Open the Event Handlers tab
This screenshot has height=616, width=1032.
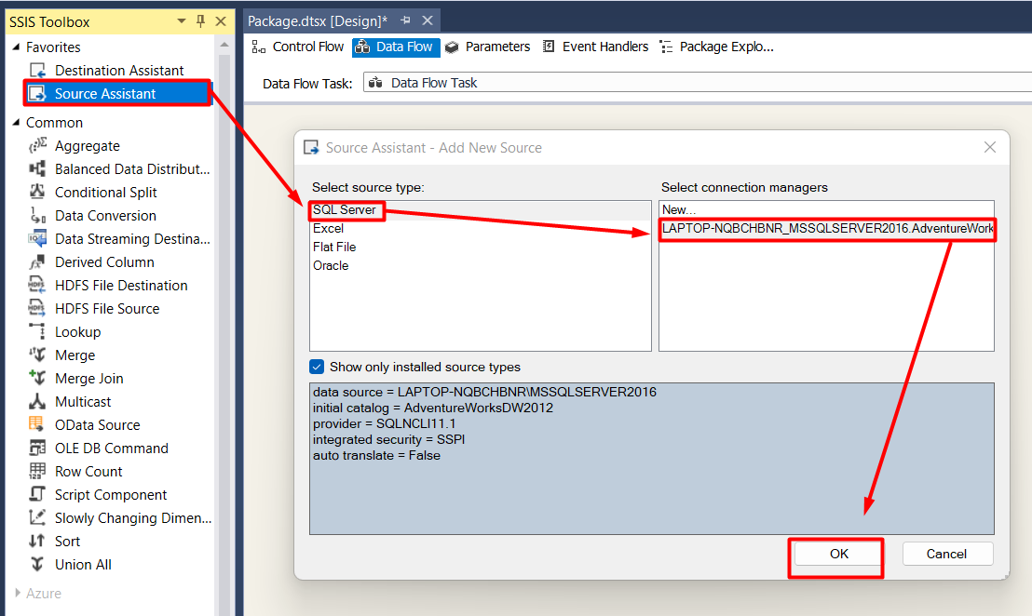click(x=595, y=47)
